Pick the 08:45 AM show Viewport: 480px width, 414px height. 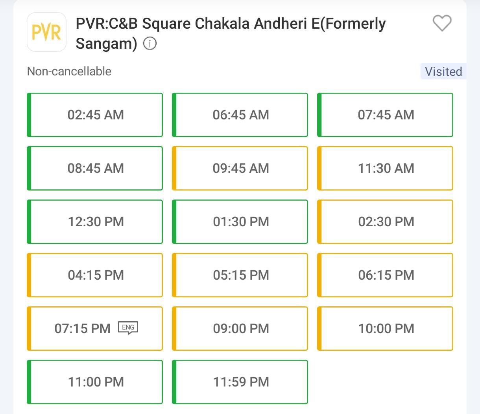click(95, 169)
